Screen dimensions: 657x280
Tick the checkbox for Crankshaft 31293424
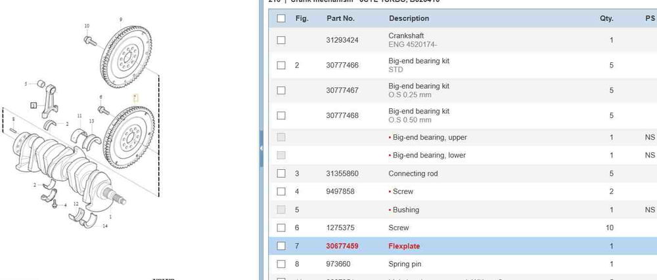pos(281,40)
